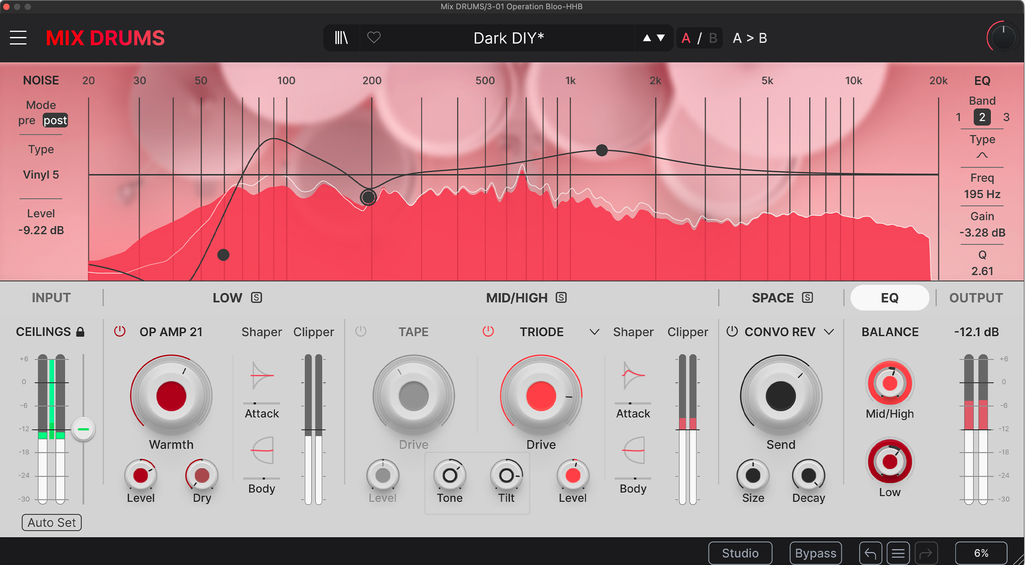This screenshot has height=565, width=1025.
Task: Click the EQ Freq 195 Hz value
Action: click(x=982, y=194)
